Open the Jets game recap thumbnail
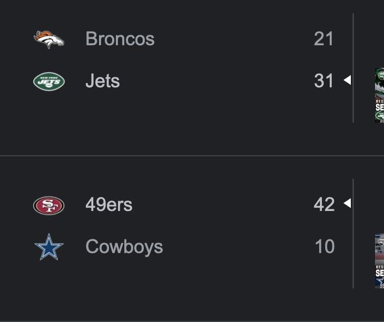384x322 pixels. (379, 95)
